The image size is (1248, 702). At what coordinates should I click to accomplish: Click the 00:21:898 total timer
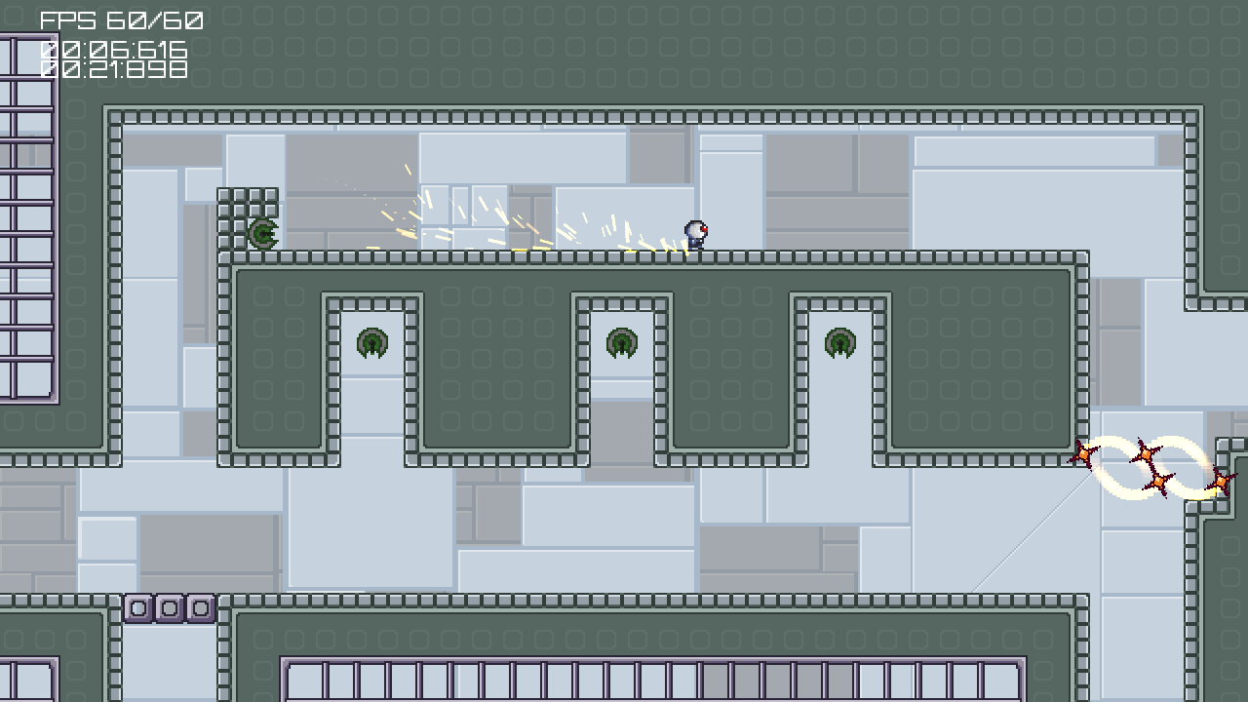point(114,69)
